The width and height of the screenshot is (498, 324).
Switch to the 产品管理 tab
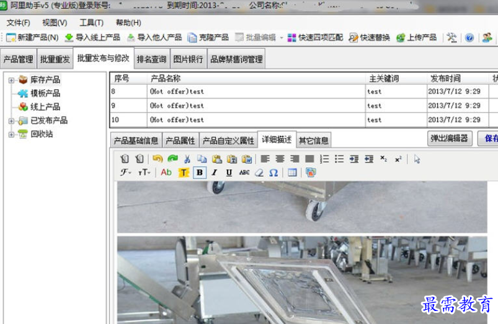coord(19,59)
